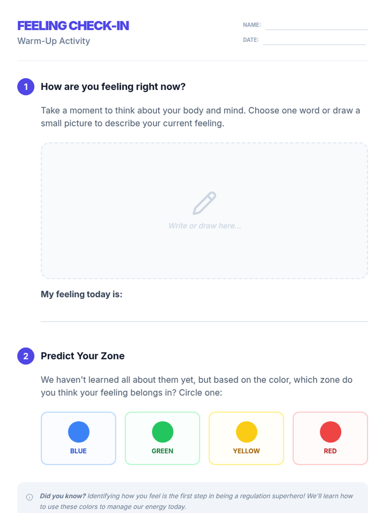
Task: Select the blue zone circle
Action: [79, 432]
